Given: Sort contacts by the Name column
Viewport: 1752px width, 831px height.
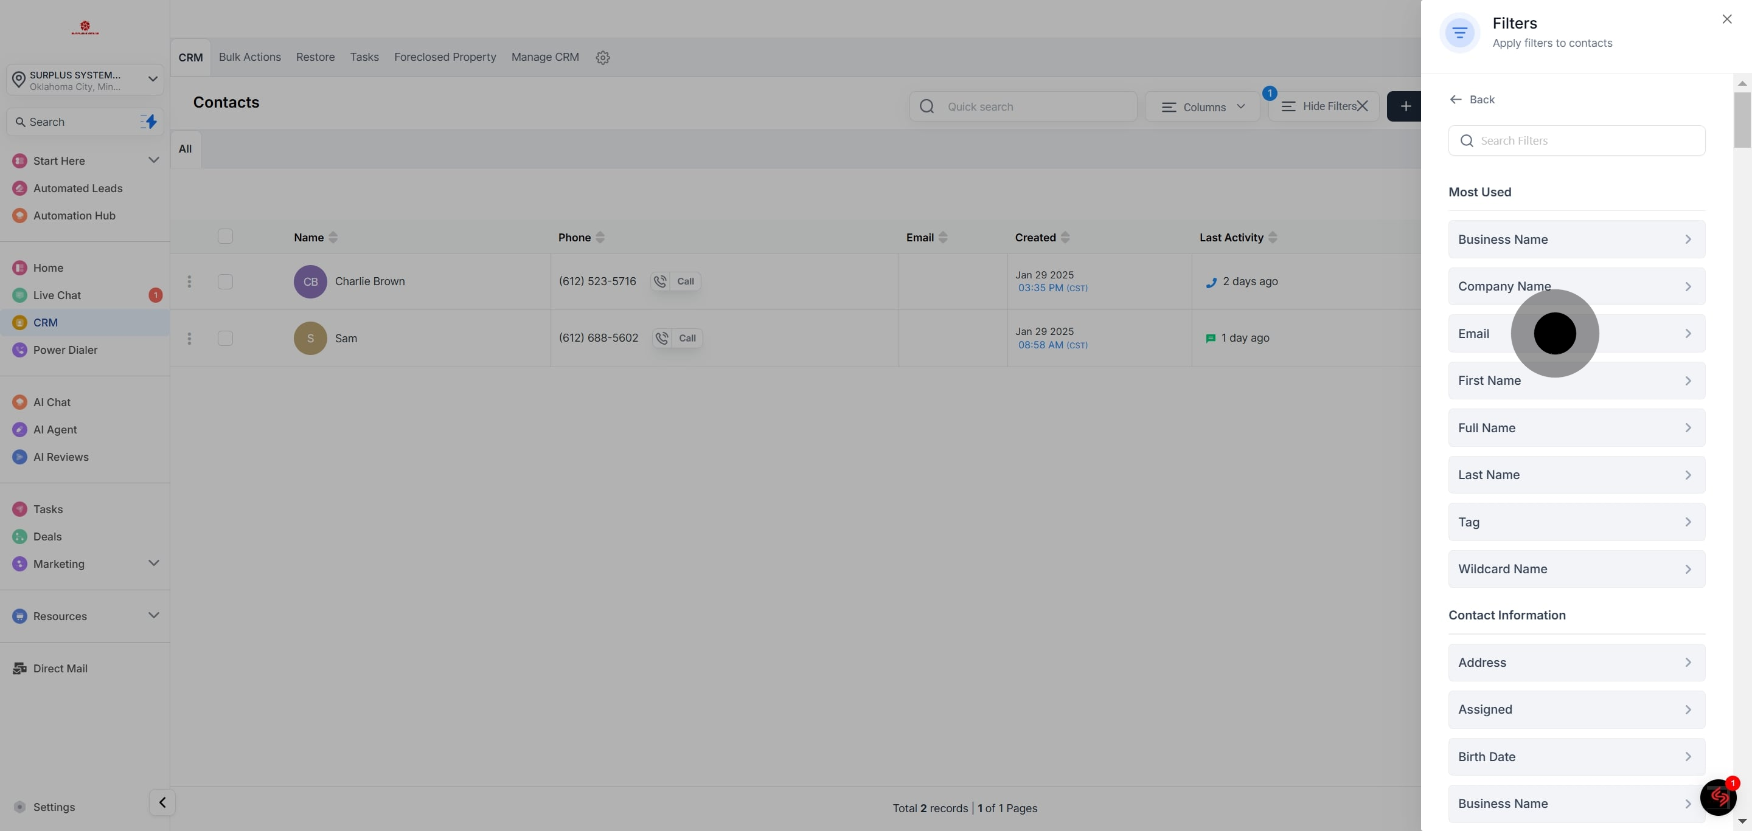Looking at the screenshot, I should (333, 237).
